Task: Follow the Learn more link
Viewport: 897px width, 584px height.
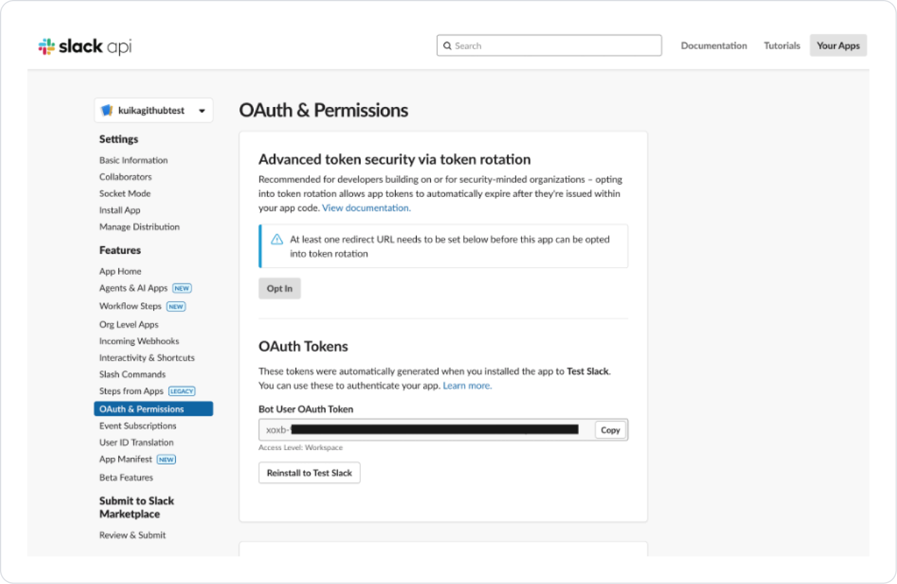Action: point(467,386)
